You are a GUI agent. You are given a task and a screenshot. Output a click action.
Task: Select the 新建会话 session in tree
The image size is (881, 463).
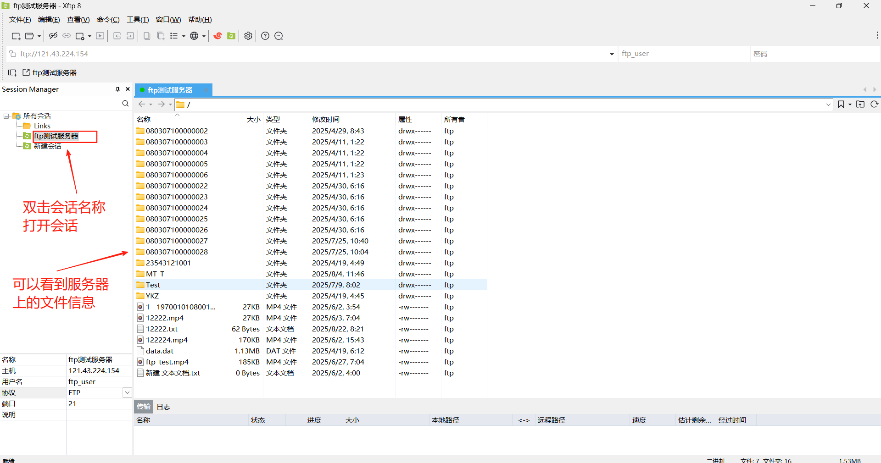(42, 146)
